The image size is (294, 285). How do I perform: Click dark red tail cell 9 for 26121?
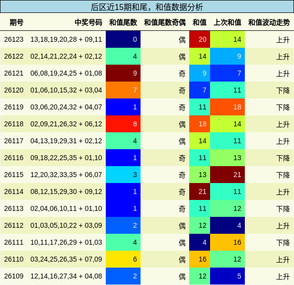click(x=123, y=73)
